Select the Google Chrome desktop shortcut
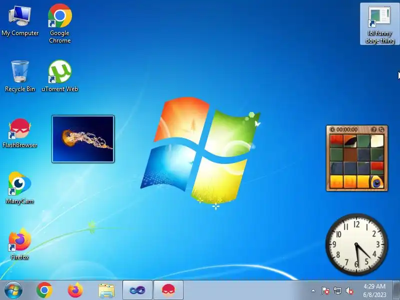This screenshot has height=300, width=400. point(59,23)
